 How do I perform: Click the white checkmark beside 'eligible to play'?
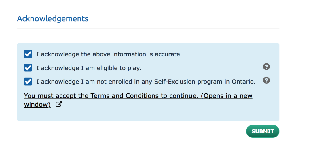pyautogui.click(x=28, y=68)
